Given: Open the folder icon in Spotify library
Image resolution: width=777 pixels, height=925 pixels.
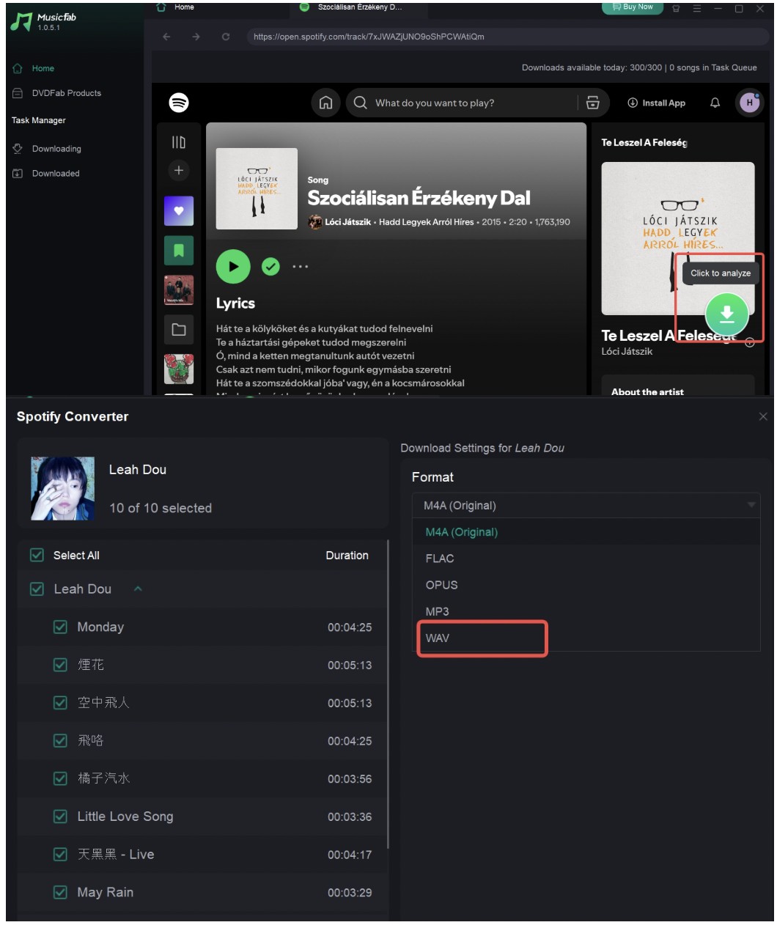Looking at the screenshot, I should (x=179, y=330).
